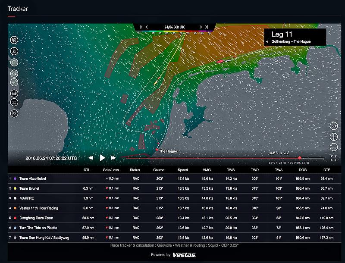Click the Tracker heading
Screen dimensions: 345x263
tap(18, 9)
